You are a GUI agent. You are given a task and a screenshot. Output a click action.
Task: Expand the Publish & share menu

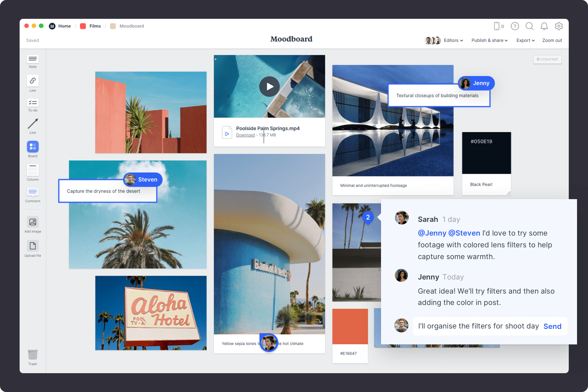tap(489, 40)
